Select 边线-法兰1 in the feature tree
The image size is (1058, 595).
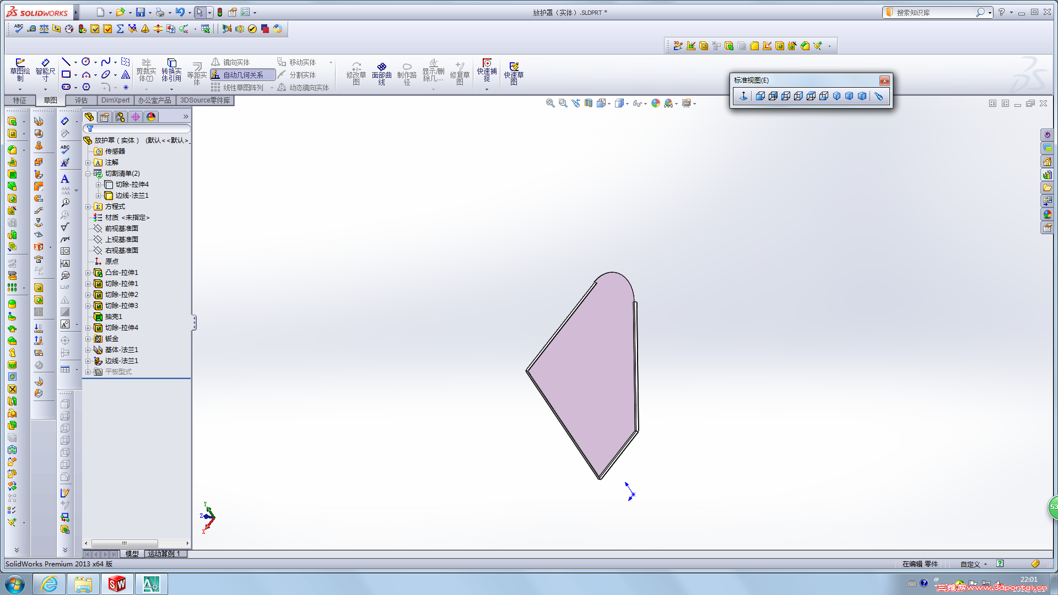(x=121, y=361)
